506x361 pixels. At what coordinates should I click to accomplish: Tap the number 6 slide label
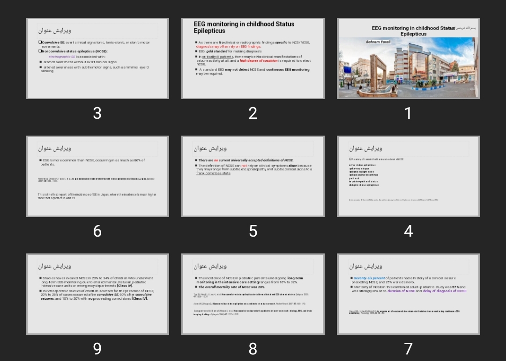(97, 231)
